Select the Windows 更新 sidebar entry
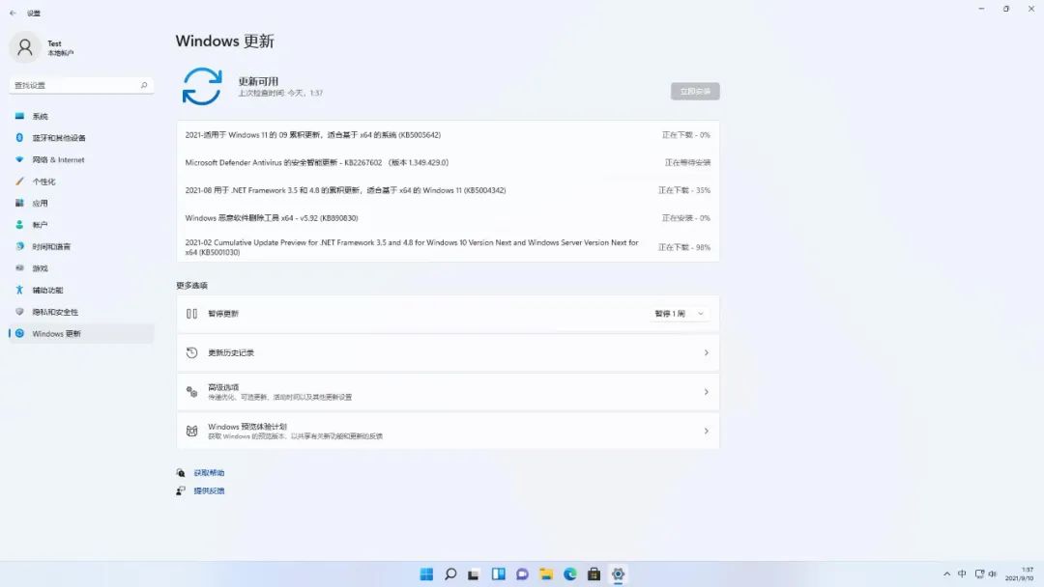The width and height of the screenshot is (1044, 587). [x=81, y=333]
